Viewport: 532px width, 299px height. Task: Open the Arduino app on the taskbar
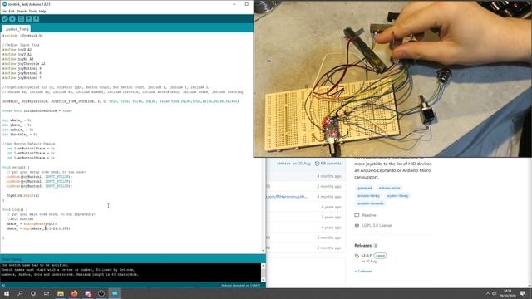pyautogui.click(x=115, y=293)
